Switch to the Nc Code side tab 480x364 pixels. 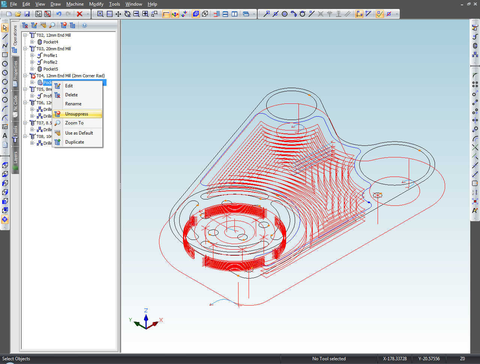coord(15,105)
